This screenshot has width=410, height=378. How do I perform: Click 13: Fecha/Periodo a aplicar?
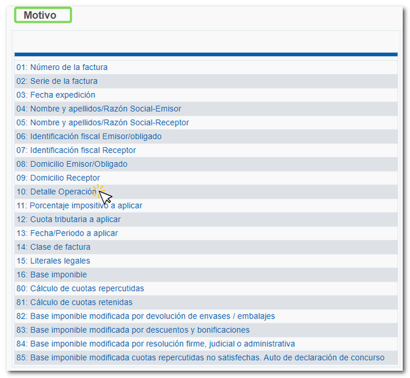[67, 234]
